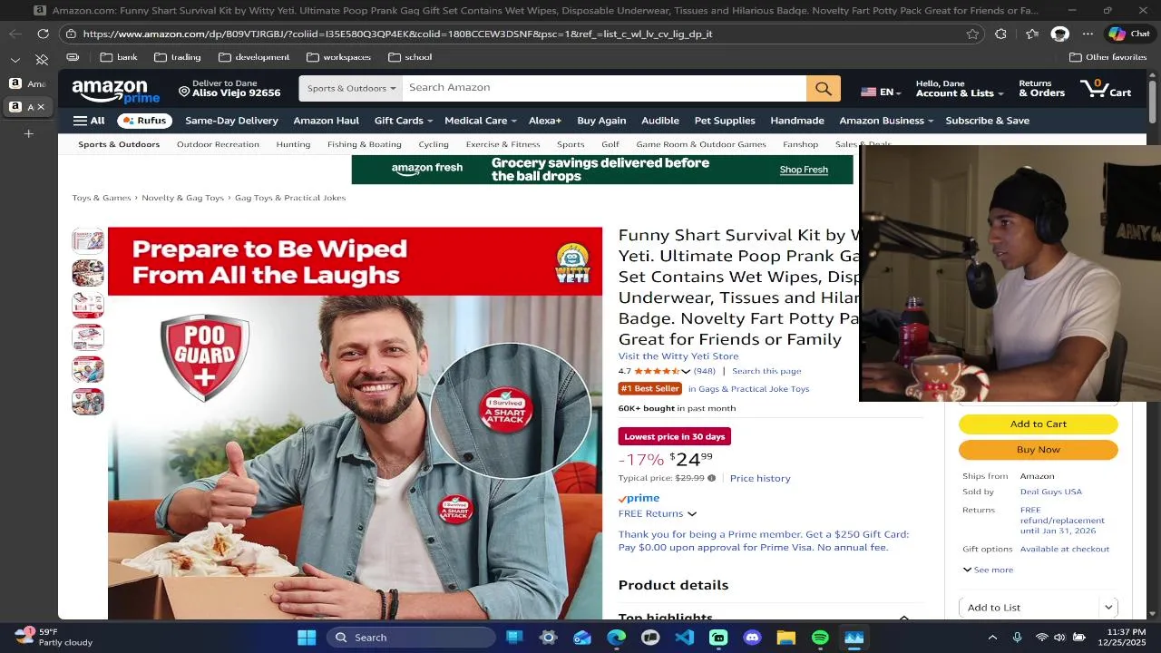Click the typical price info icon
This screenshot has width=1161, height=653.
tap(711, 478)
